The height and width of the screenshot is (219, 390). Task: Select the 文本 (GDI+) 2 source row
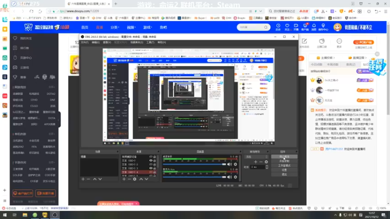coord(139,164)
